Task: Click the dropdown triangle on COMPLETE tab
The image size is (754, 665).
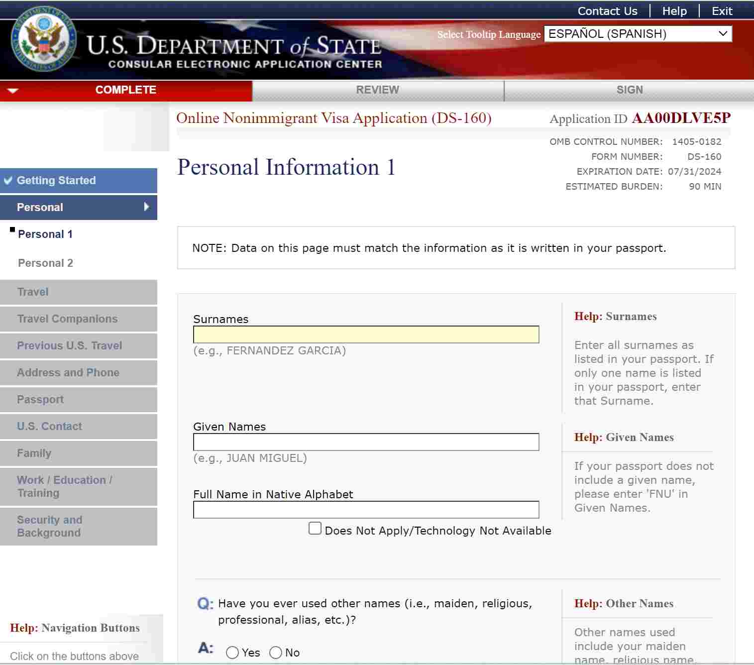Action: click(x=13, y=90)
